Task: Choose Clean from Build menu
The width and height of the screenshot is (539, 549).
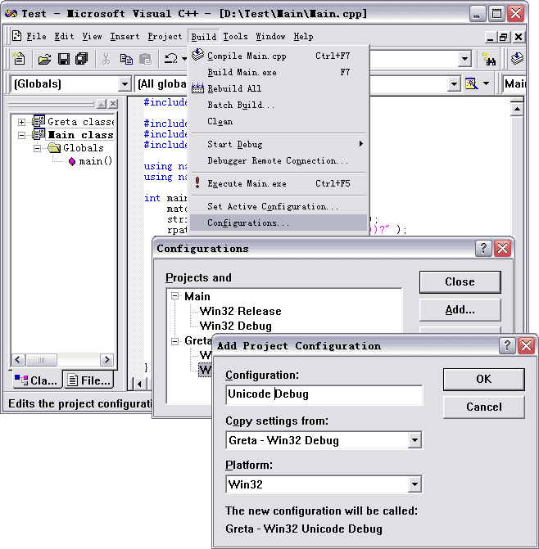Action: tap(279, 121)
